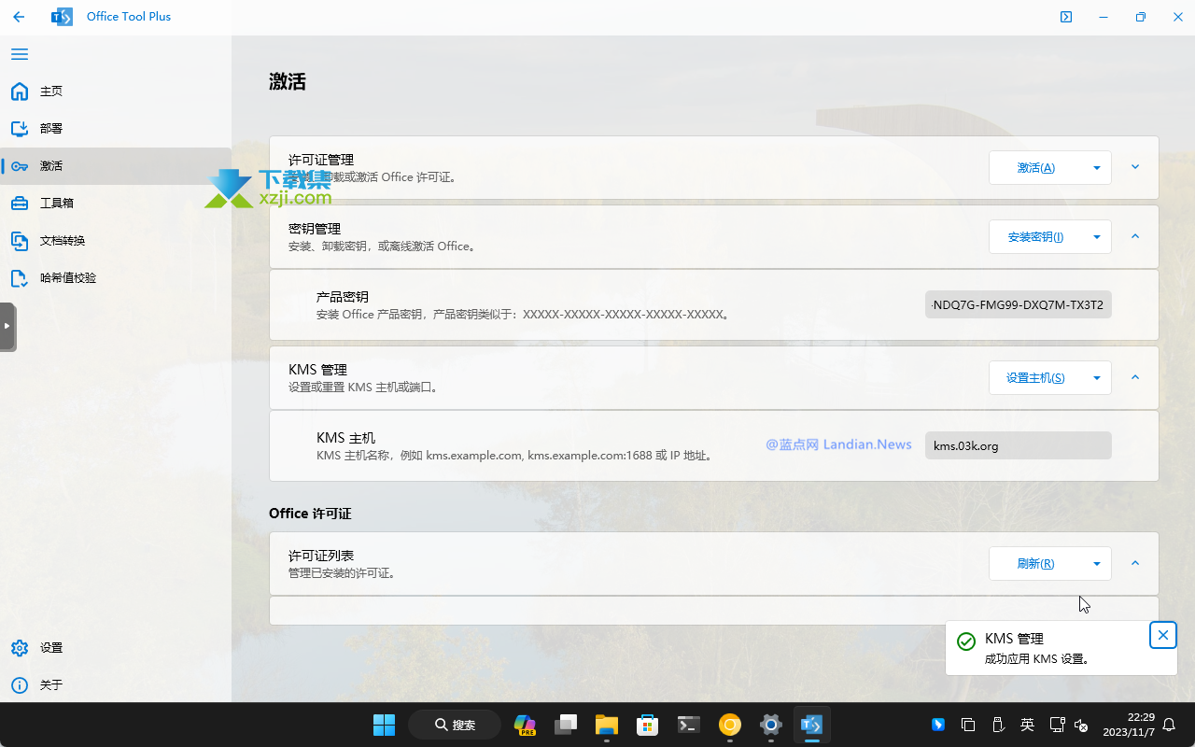The height and width of the screenshot is (747, 1195).
Task: Open dropdown arrow next to 激活(A)
Action: point(1096,168)
